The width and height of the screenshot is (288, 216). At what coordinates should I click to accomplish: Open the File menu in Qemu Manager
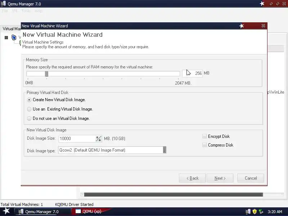tap(5, 11)
